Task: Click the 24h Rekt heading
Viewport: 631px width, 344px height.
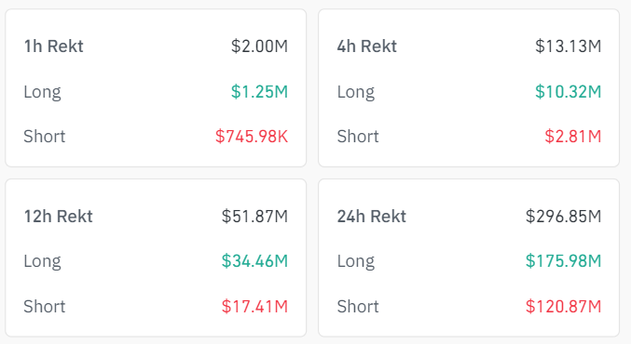Action: click(372, 217)
